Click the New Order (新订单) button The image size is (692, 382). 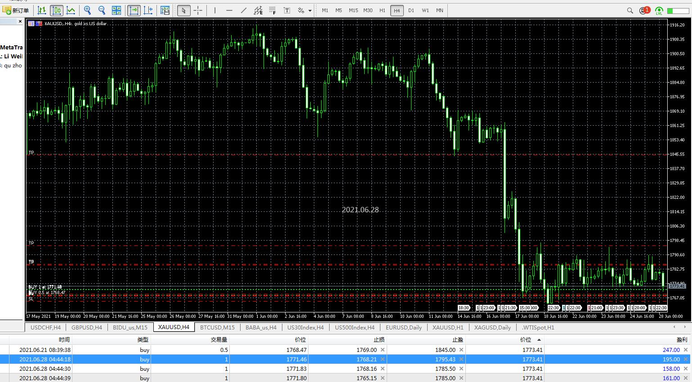(16, 10)
